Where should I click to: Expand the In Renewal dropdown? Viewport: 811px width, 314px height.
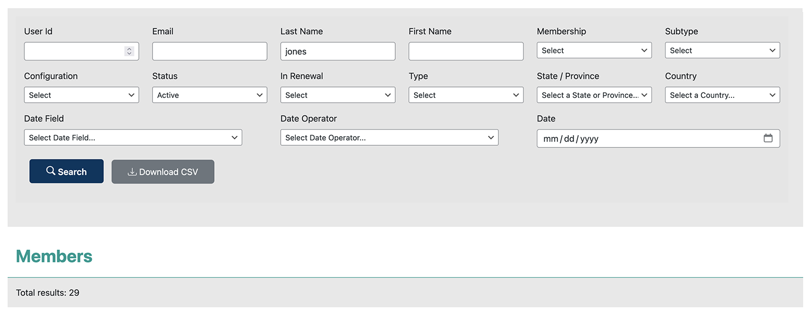coord(337,95)
